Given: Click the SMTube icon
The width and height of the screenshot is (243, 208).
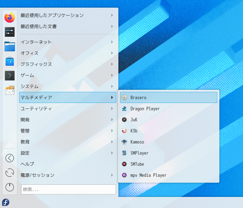Looking at the screenshot, I should coord(124,164).
